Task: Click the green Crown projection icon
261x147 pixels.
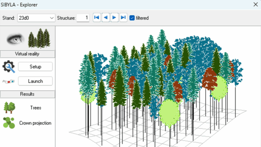Action: (x=9, y=123)
